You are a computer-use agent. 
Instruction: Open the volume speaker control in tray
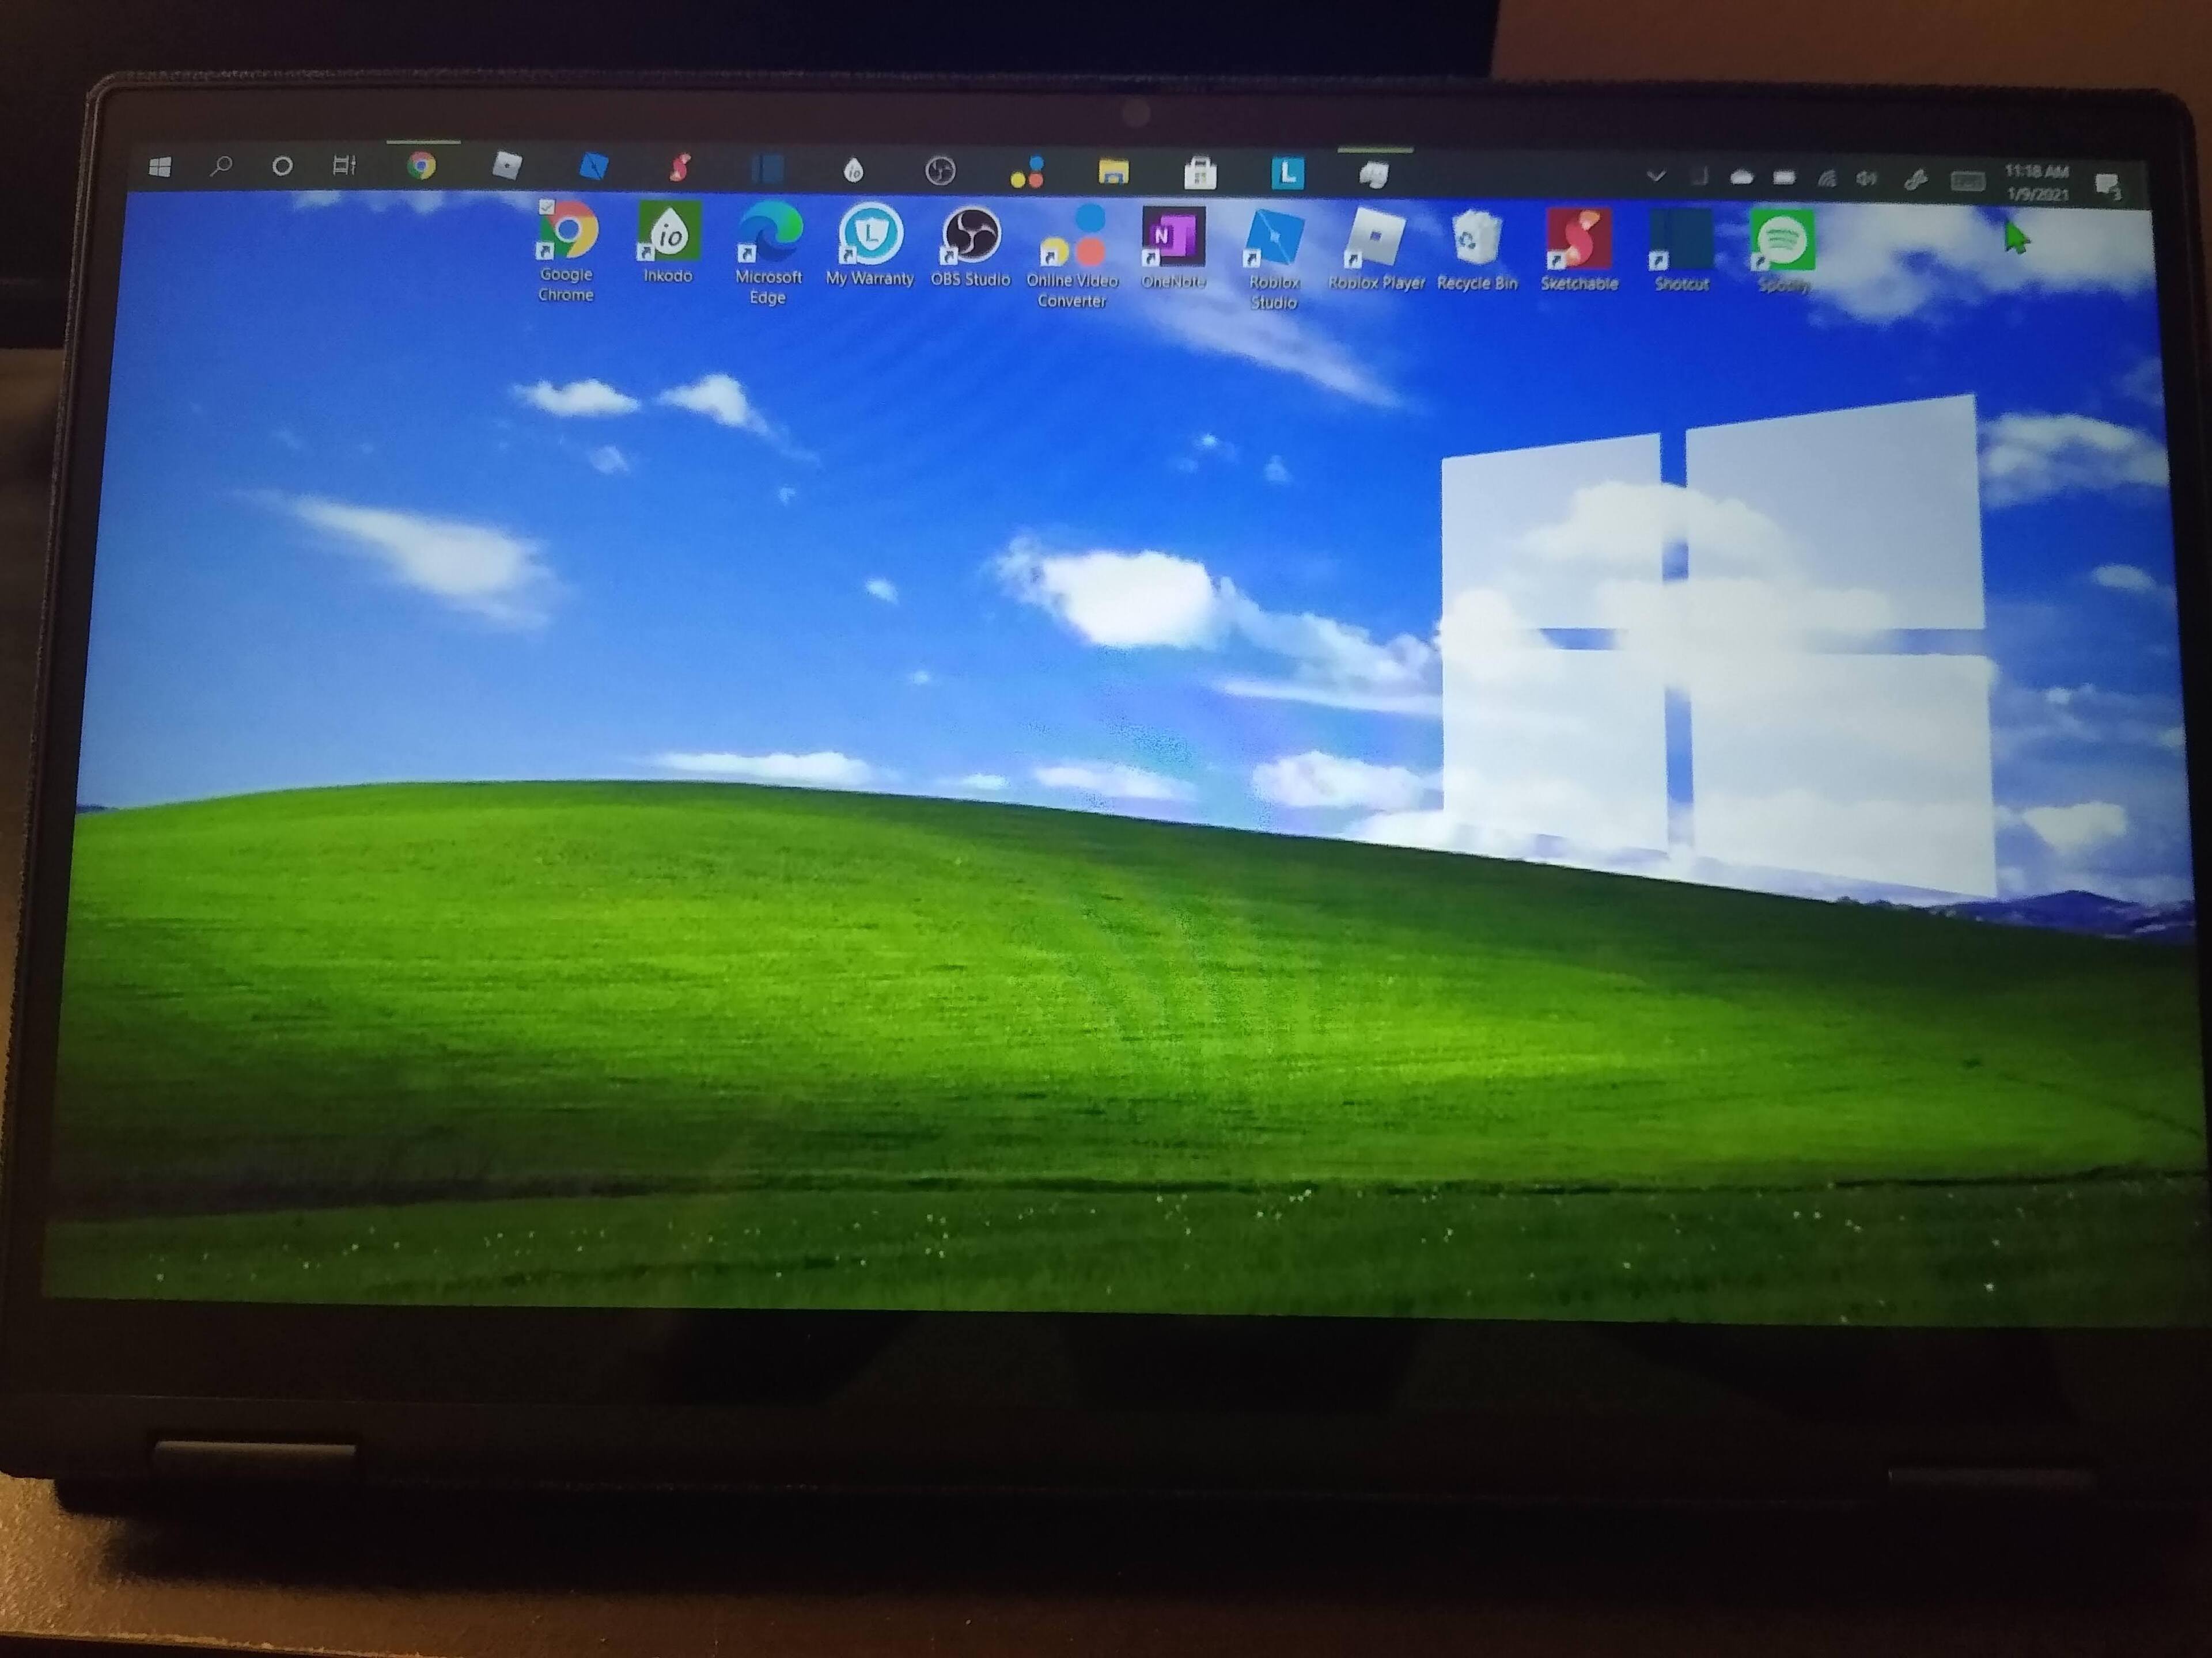point(1866,179)
